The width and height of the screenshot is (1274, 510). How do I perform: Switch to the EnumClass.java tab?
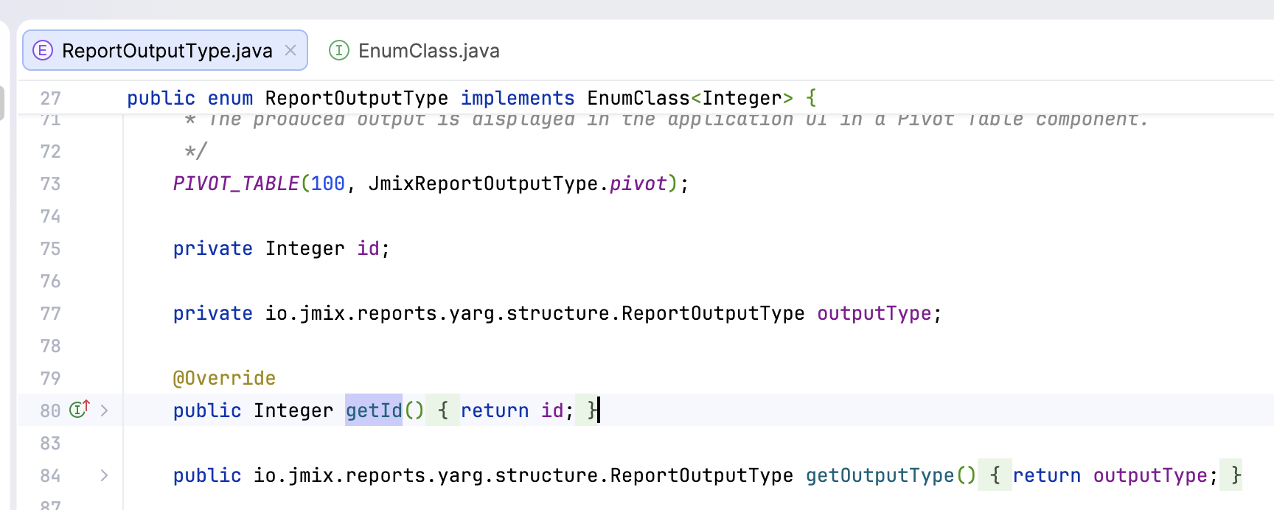click(428, 51)
